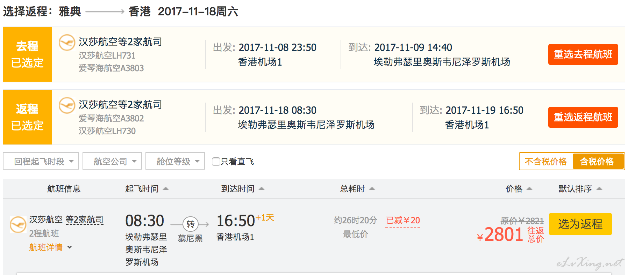The width and height of the screenshot is (628, 275).
Task: Expand 航班详情 flight details
Action: (51, 247)
